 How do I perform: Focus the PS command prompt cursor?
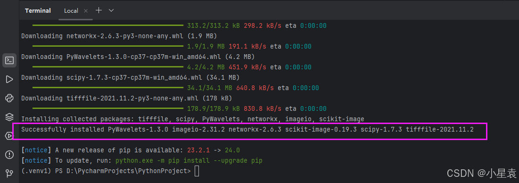point(197,171)
